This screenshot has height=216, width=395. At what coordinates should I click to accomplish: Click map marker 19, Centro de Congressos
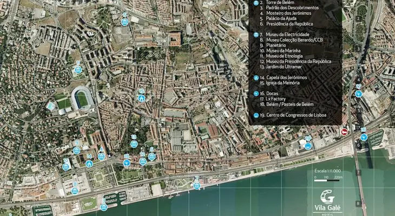pyautogui.click(x=308, y=144)
